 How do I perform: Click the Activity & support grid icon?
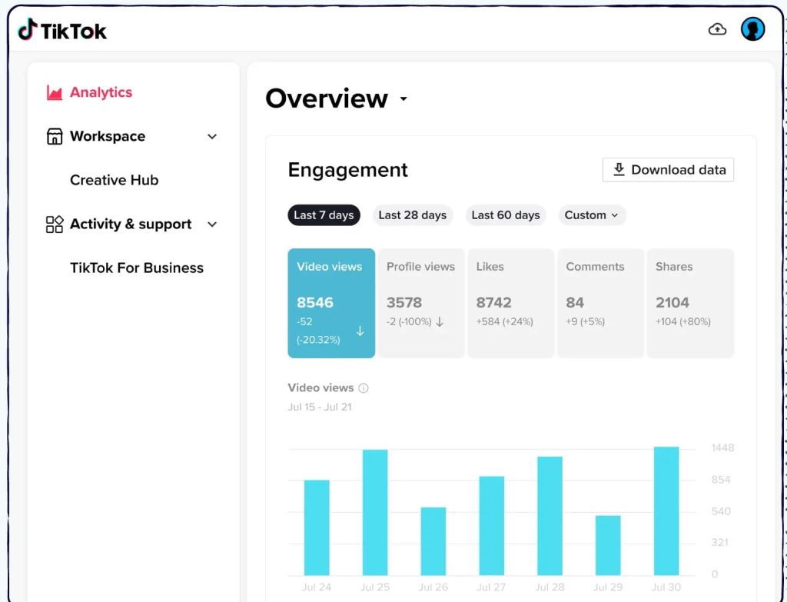pos(55,224)
